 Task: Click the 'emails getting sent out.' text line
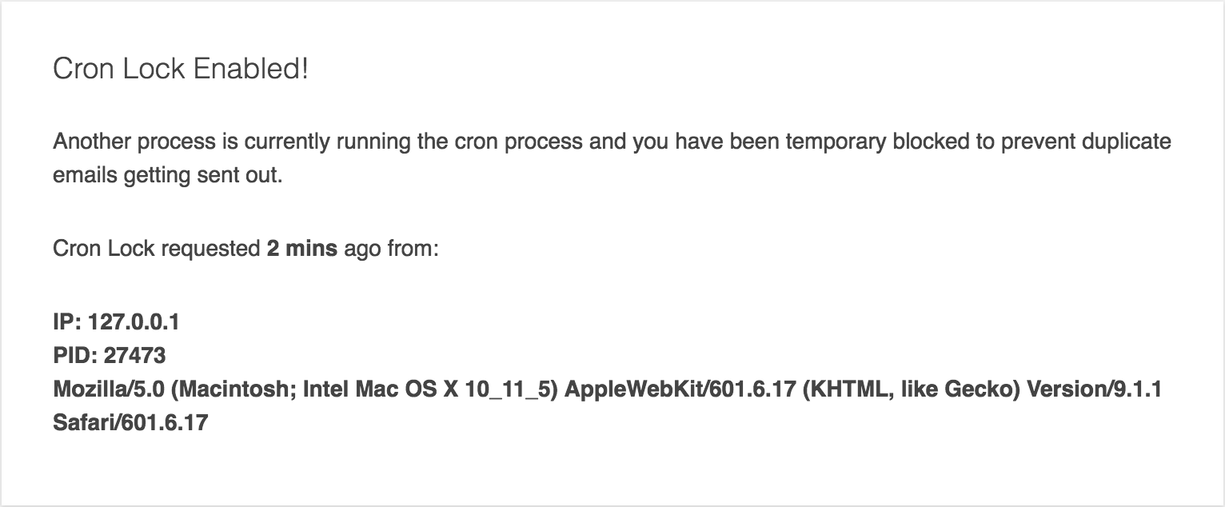coord(168,176)
